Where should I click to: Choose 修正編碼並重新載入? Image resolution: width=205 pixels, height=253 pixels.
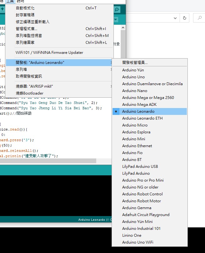coord(59,22)
